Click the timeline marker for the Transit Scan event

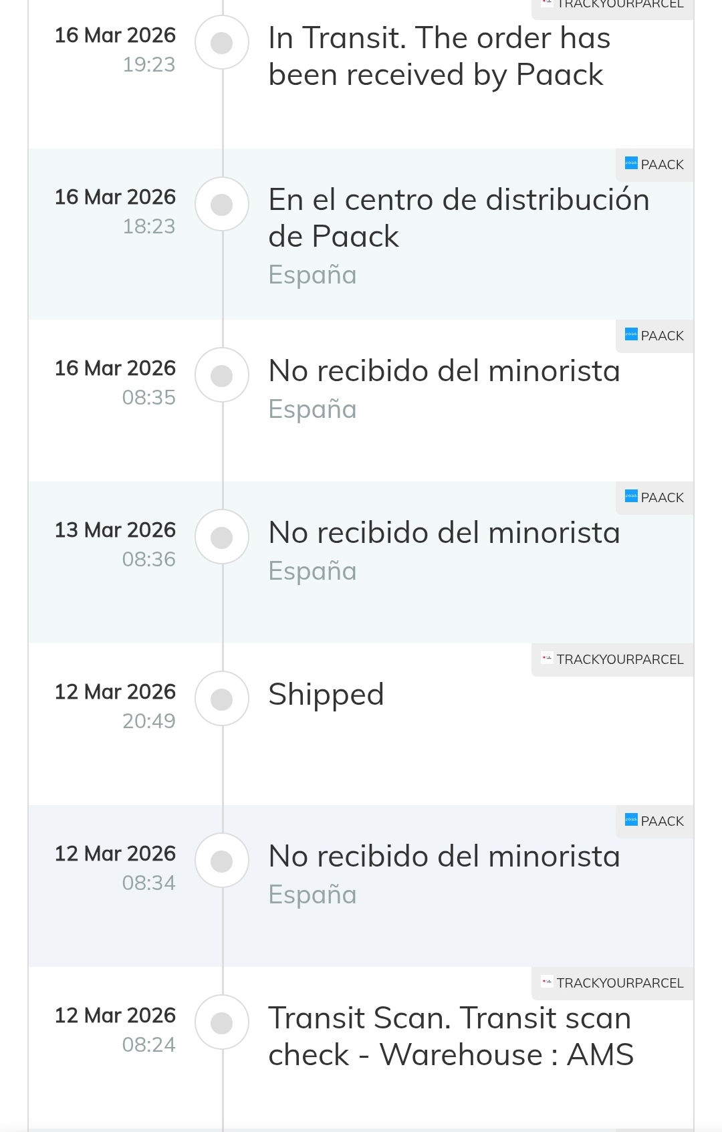click(222, 1023)
